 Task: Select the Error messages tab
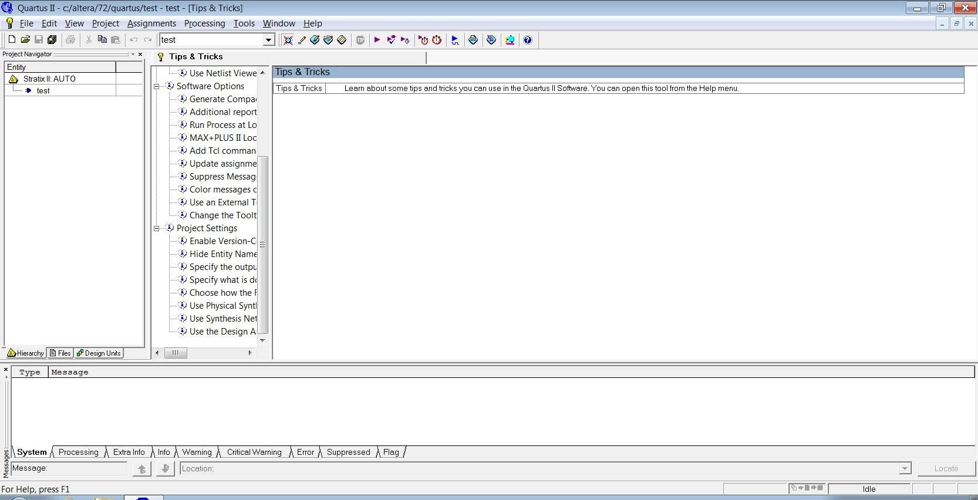pos(305,452)
